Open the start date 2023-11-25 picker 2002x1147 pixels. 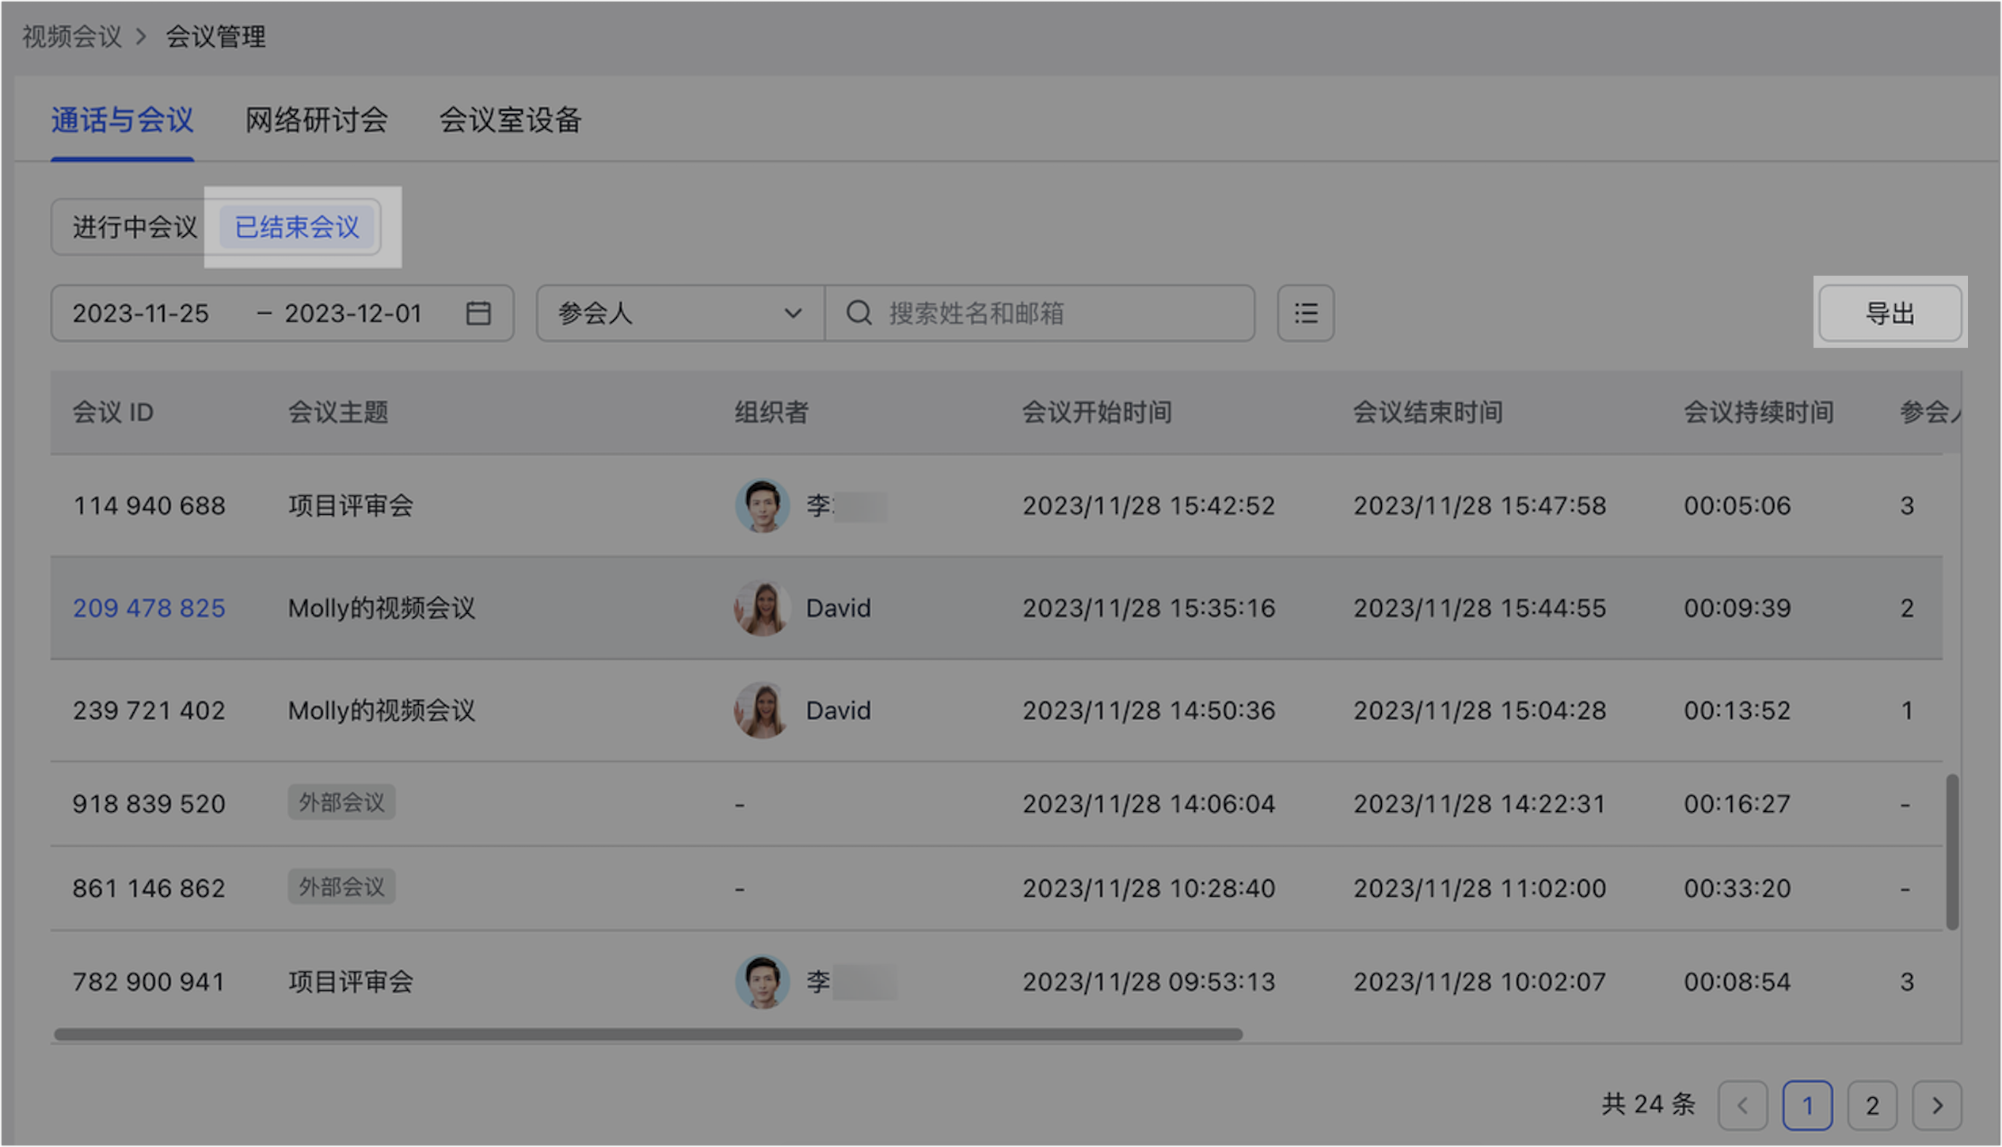141,314
